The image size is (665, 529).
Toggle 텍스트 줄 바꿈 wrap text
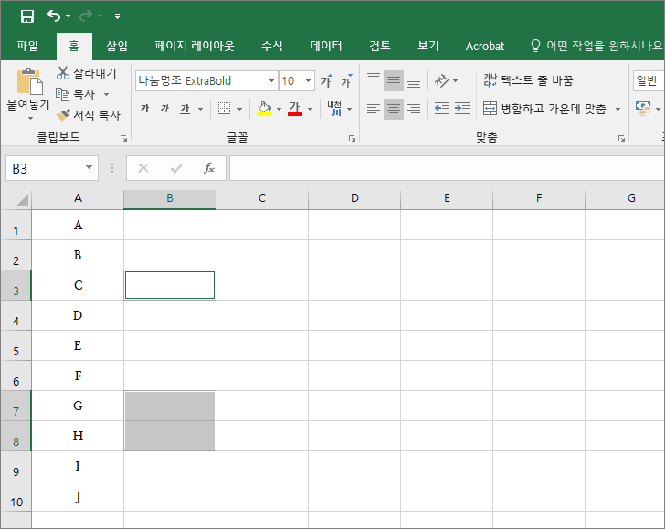point(528,80)
